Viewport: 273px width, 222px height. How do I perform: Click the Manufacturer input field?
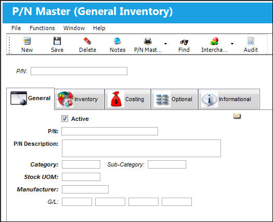[85, 189]
